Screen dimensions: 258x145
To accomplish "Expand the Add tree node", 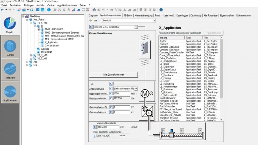I will pos(27,62).
